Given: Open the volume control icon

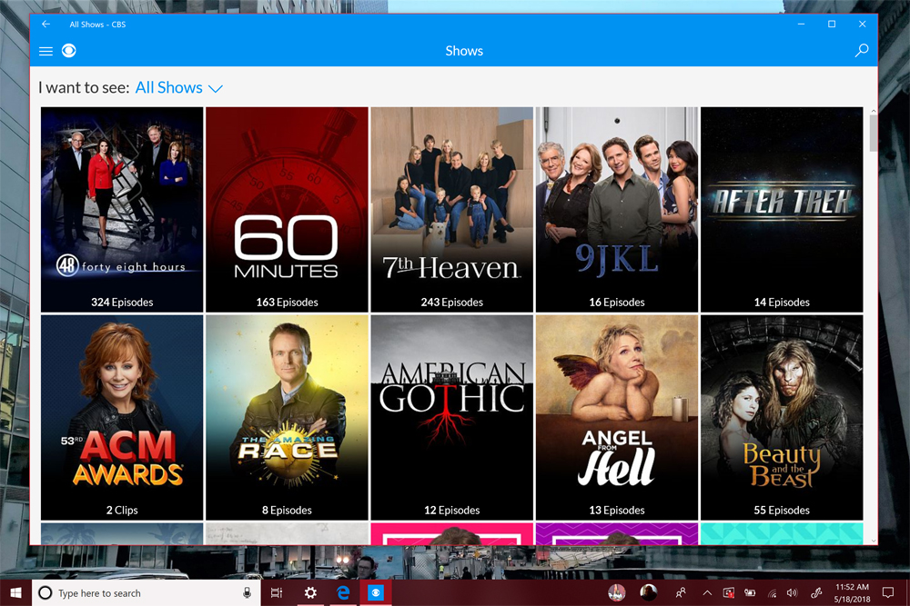Looking at the screenshot, I should click(793, 592).
